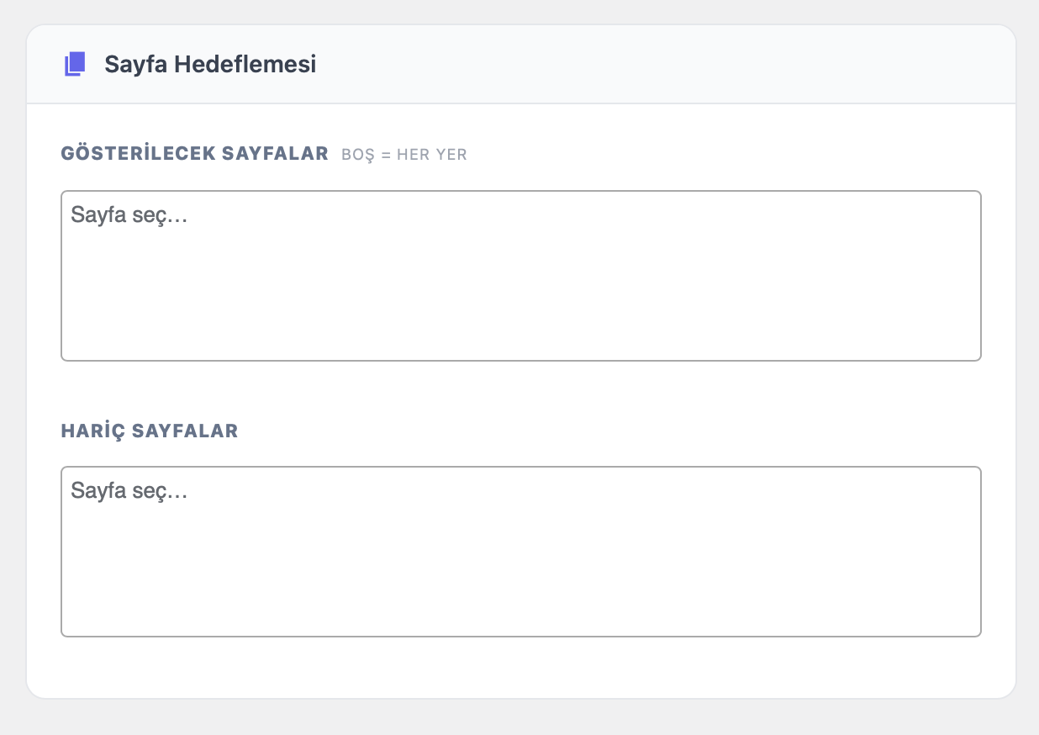Click the HARİÇ SAYFALAR label

point(150,431)
